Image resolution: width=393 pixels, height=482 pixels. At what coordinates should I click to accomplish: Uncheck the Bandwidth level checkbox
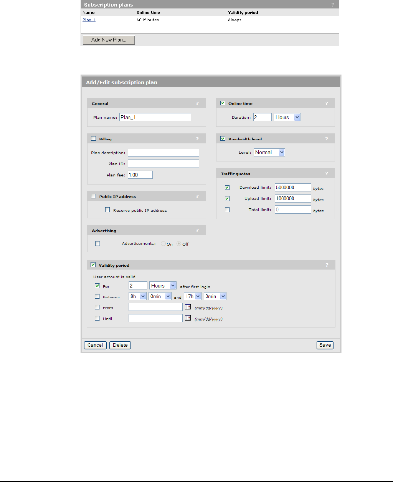tap(223, 138)
